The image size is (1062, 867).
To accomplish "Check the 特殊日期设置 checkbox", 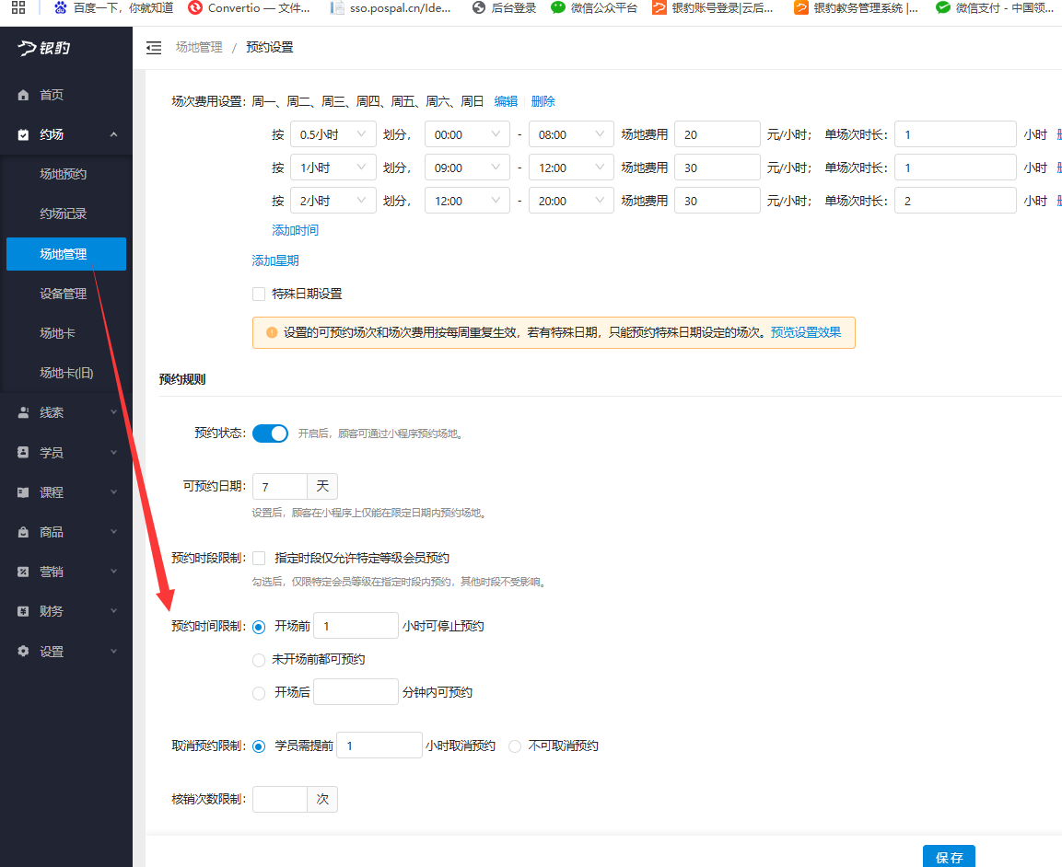I will click(x=259, y=295).
